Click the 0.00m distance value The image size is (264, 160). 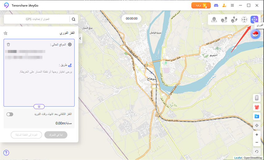tap(61, 123)
